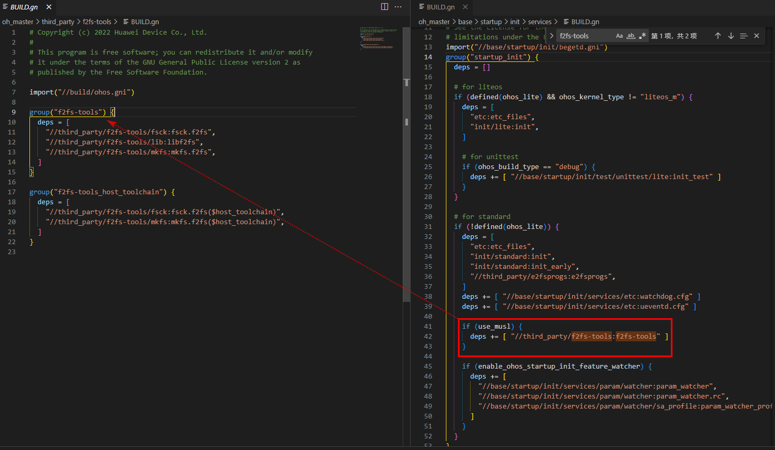Image resolution: width=775 pixels, height=450 pixels.
Task: Click the Copyright 2022 Huawei comment line
Action: coord(118,32)
